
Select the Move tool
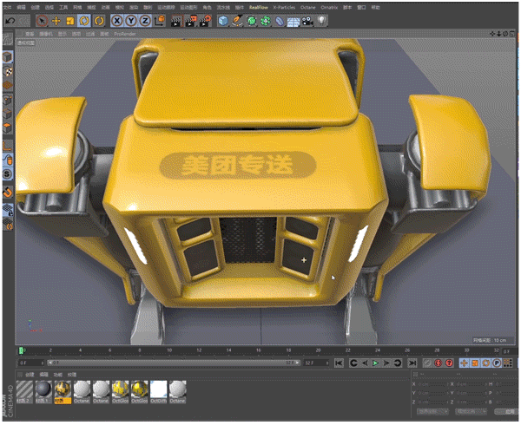[56, 21]
